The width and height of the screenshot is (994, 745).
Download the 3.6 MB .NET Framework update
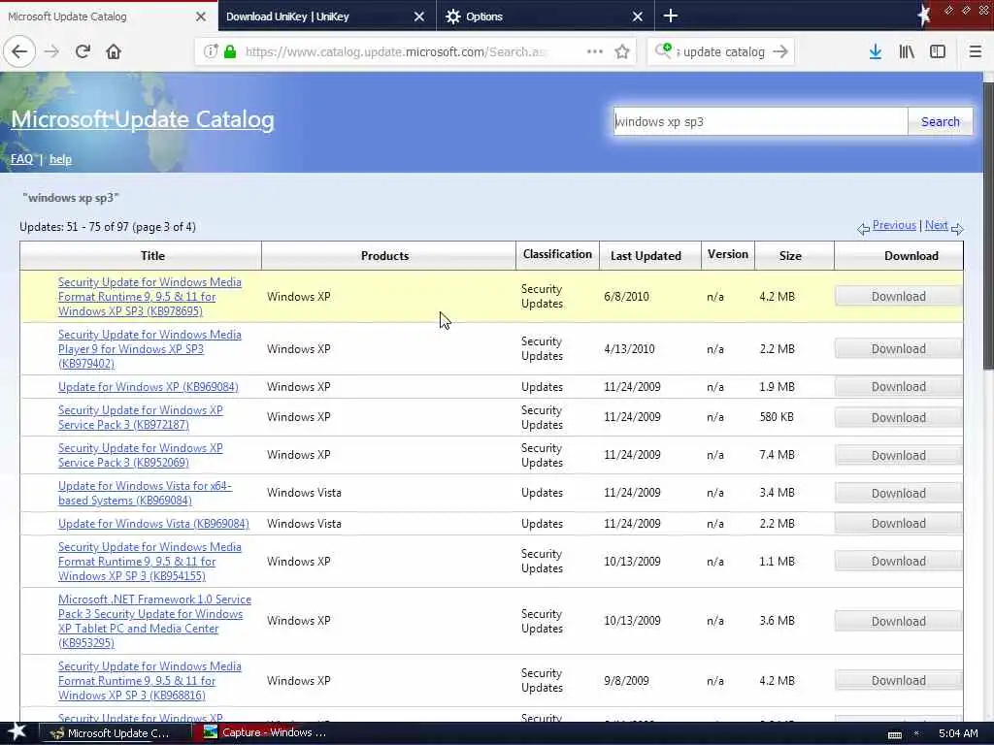898,622
